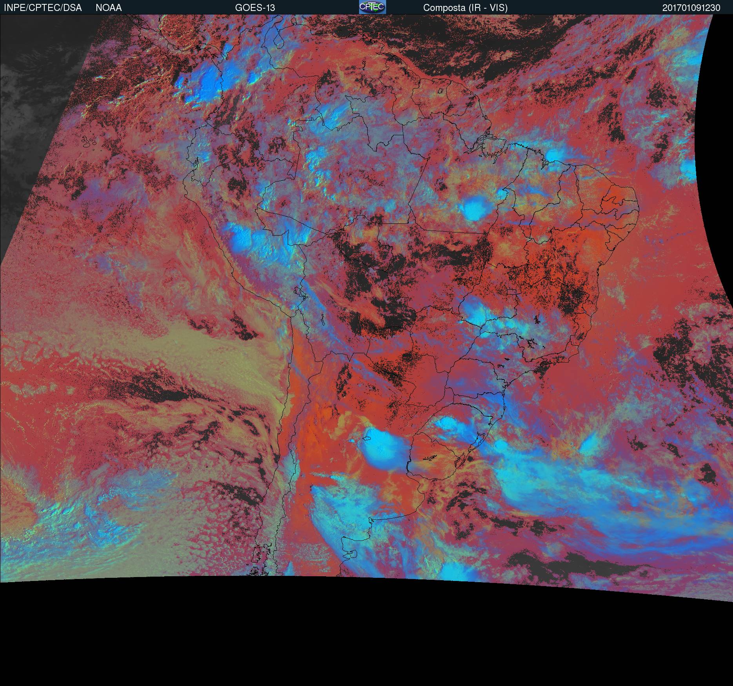Viewport: 733px width, 686px height.
Task: Click the GOES-13 satellite label
Action: [255, 8]
